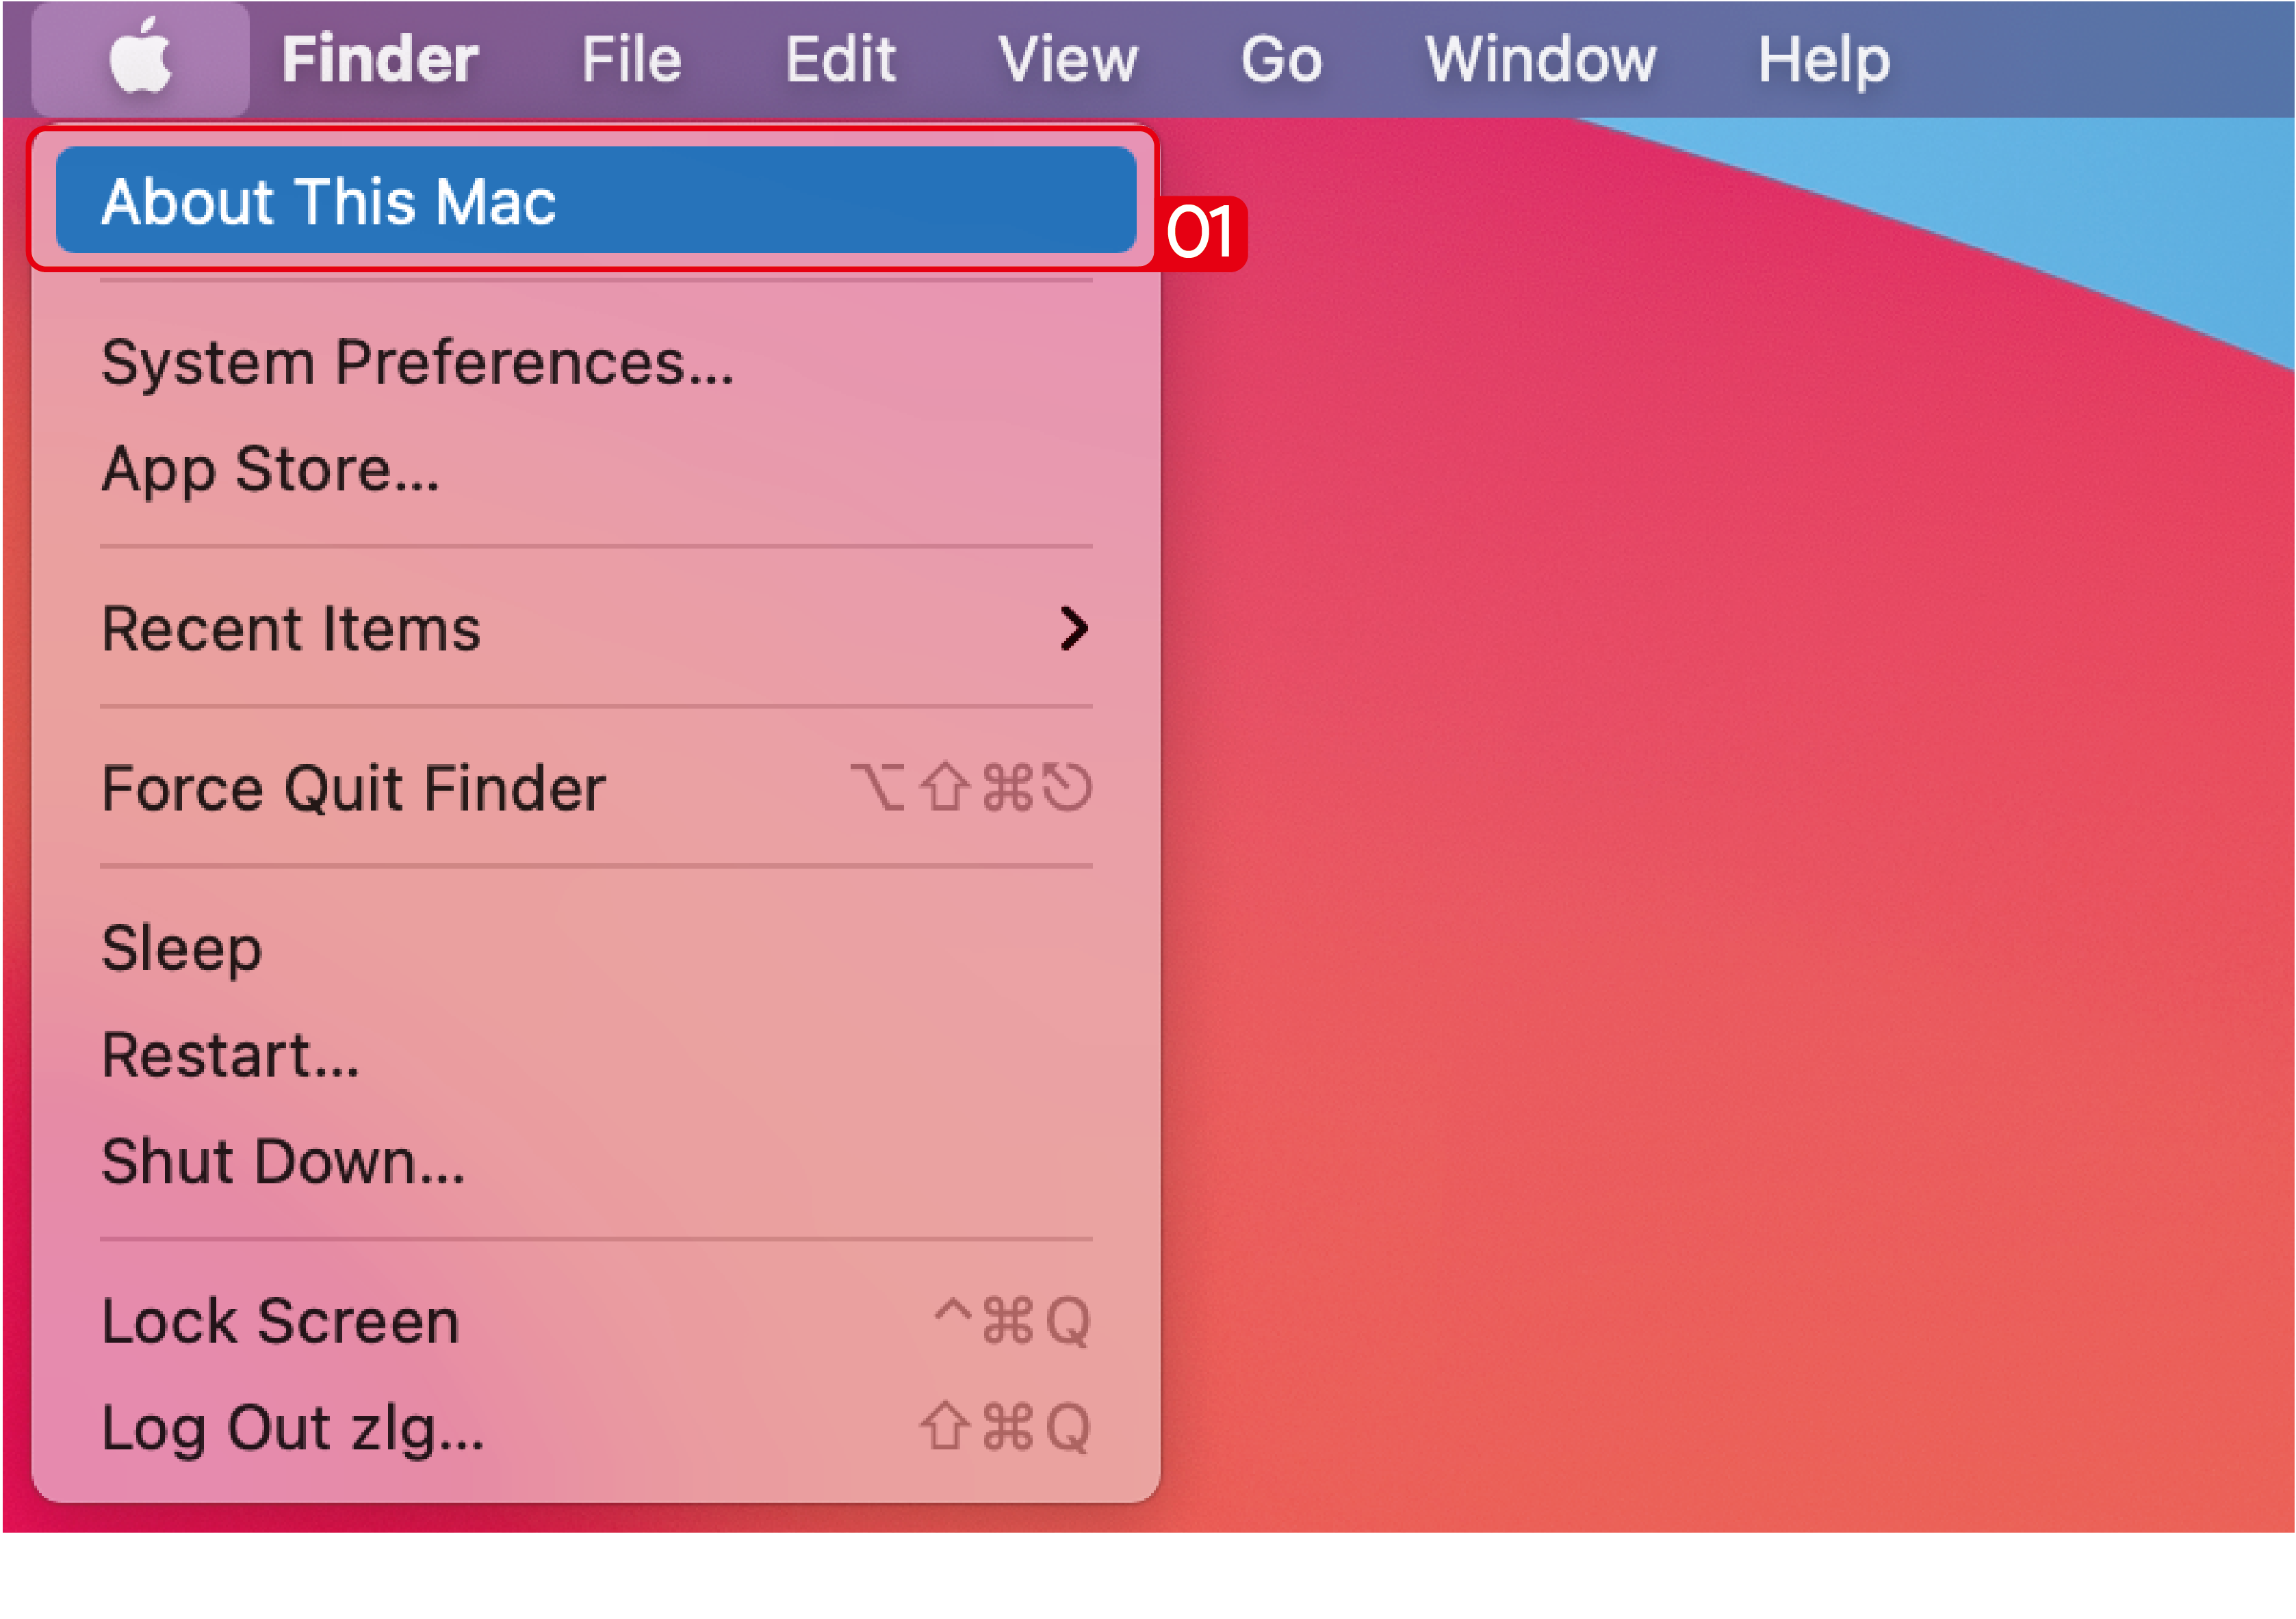Viewport: 2296px width, 1619px height.
Task: Open the File menu
Action: [632, 58]
